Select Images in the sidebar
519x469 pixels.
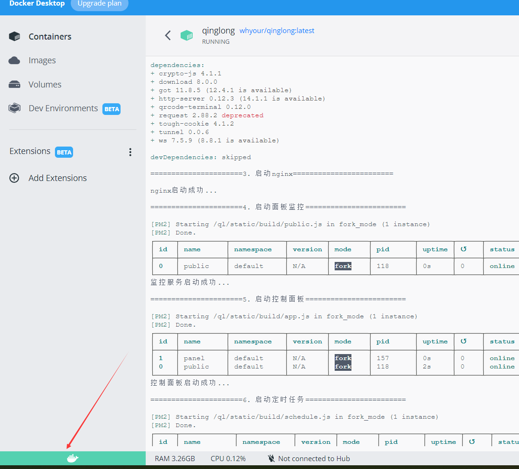click(x=42, y=60)
